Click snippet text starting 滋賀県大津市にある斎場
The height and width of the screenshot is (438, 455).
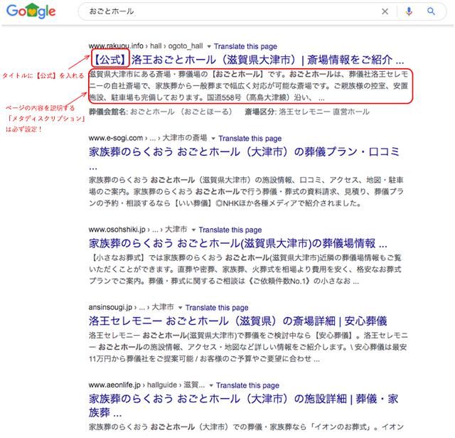[x=249, y=86]
